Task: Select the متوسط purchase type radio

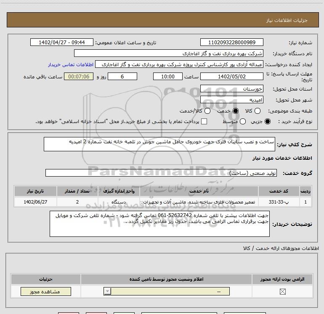Action: pyautogui.click(x=243, y=121)
